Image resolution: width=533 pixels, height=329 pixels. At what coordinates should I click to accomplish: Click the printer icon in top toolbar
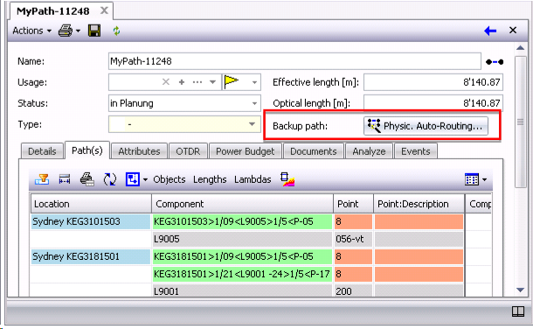tap(66, 31)
